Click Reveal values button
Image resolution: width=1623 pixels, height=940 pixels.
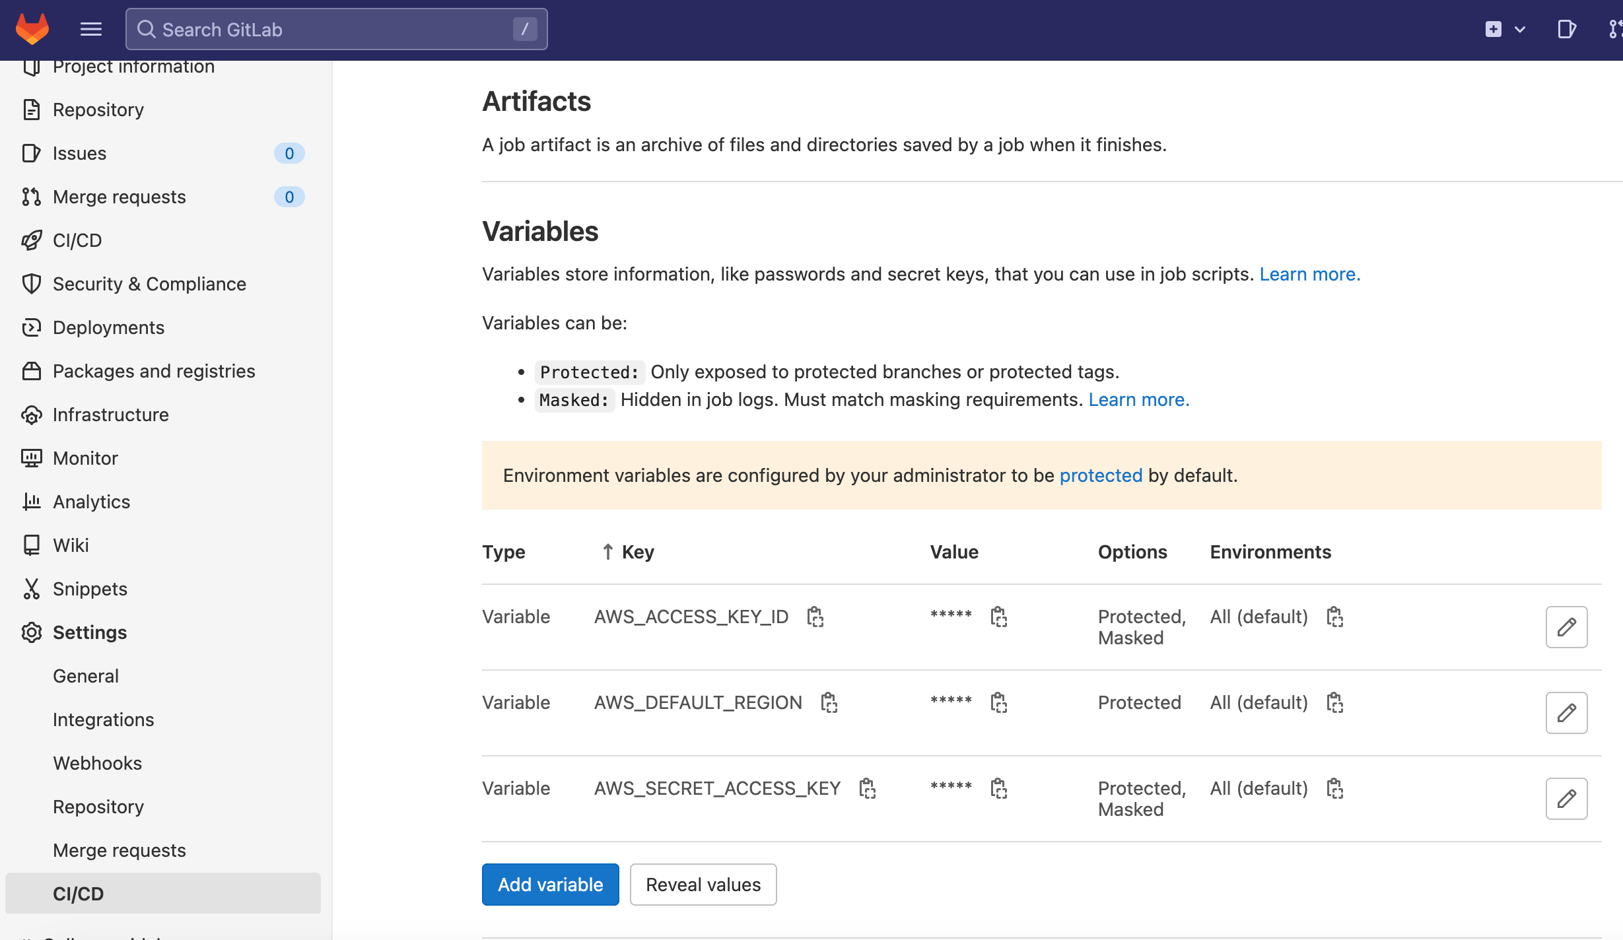703,885
